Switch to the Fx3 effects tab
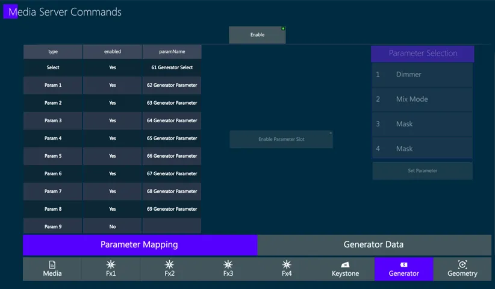The height and width of the screenshot is (289, 495). pos(228,269)
